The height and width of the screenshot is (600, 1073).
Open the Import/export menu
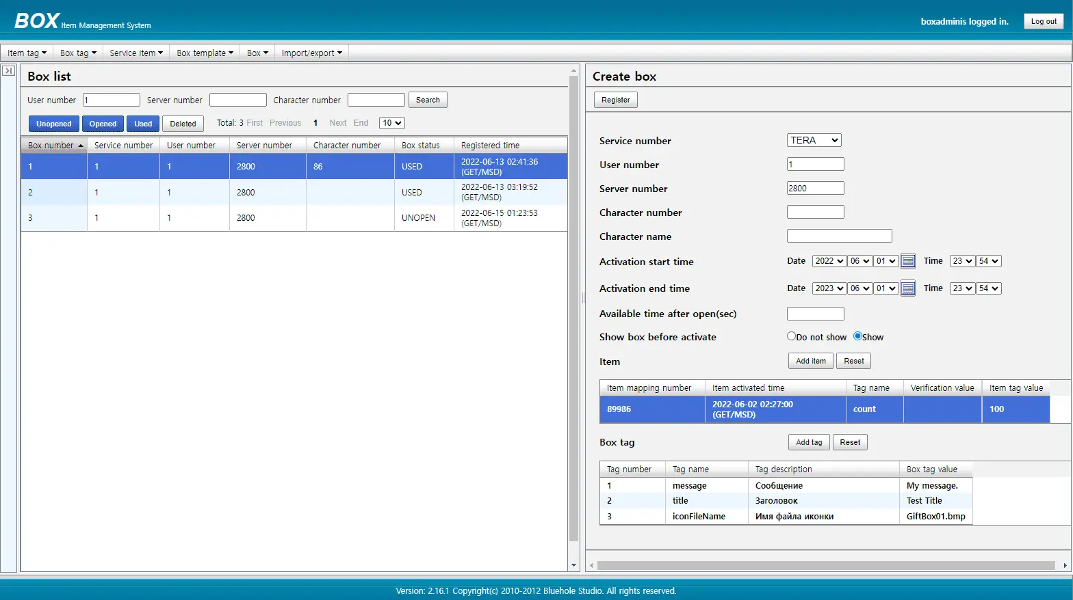(311, 53)
